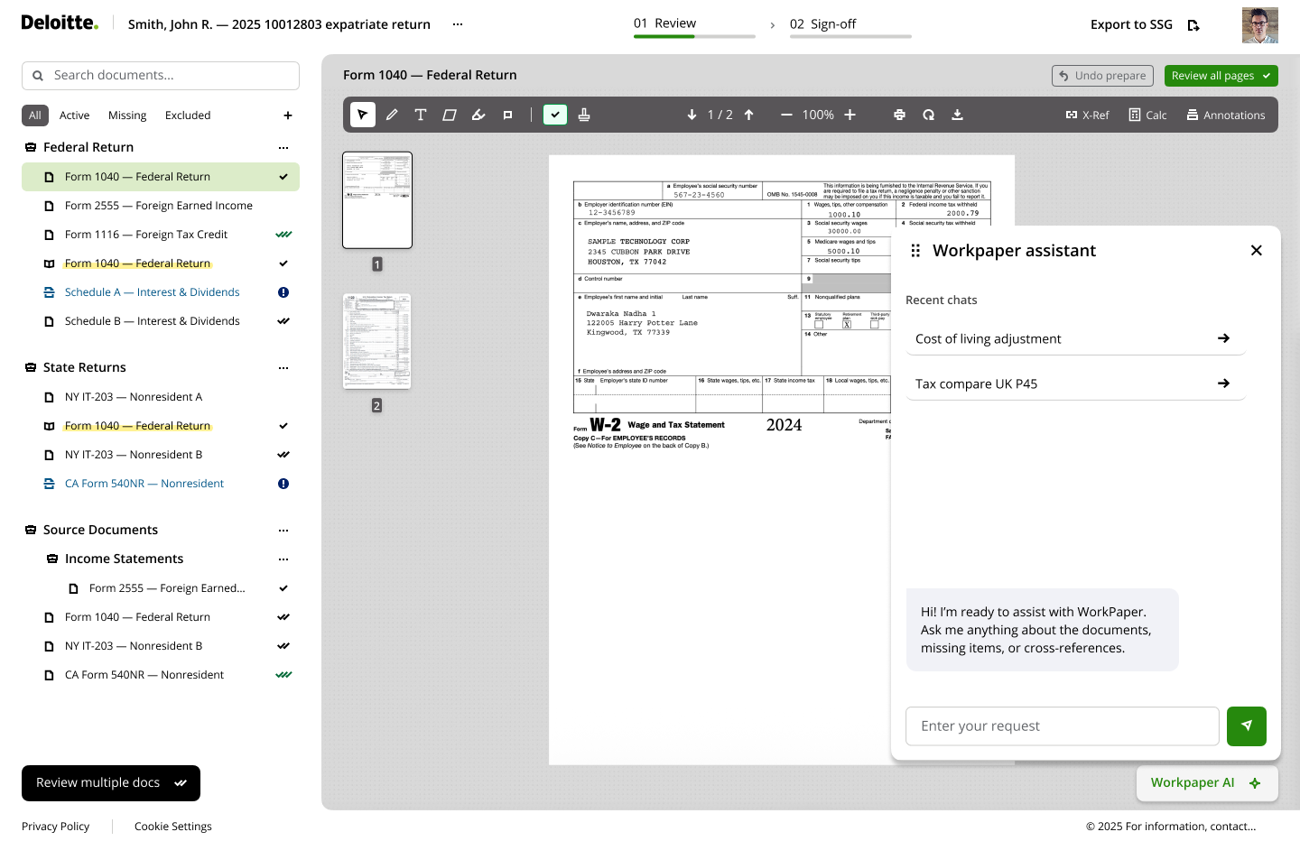1300x841 pixels.
Task: Open Income Statements more options
Action: click(x=283, y=559)
